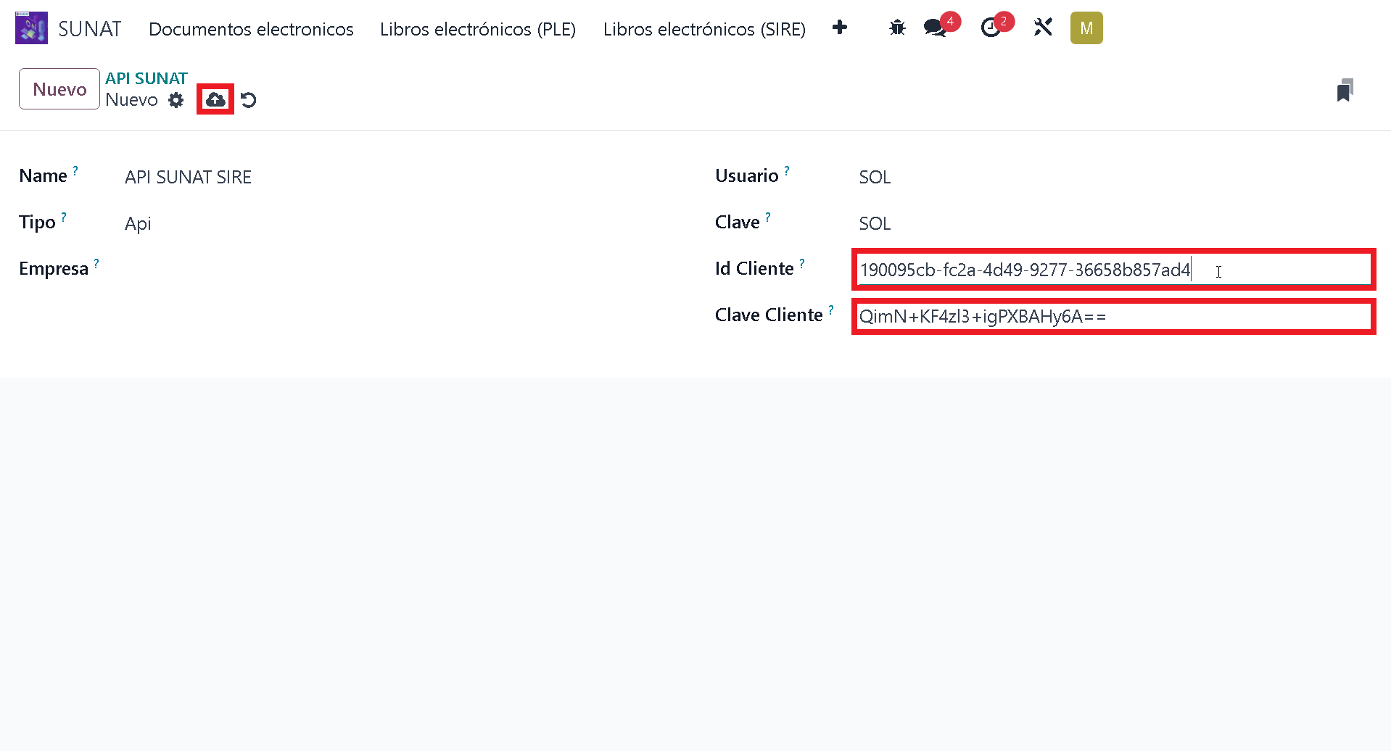Click the gear actions icon beside Nuevo

pyautogui.click(x=176, y=100)
